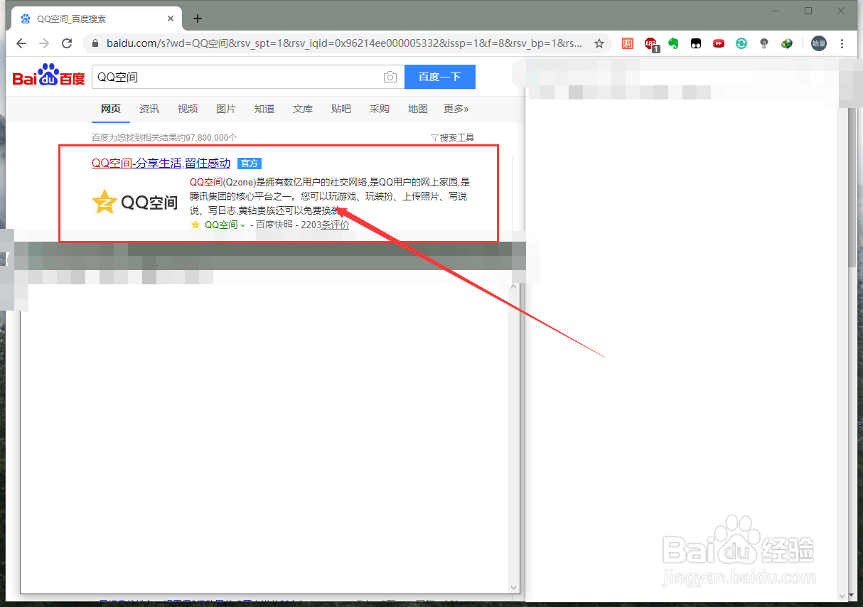This screenshot has width=863, height=607.
Task: Open a new browser tab
Action: (x=198, y=18)
